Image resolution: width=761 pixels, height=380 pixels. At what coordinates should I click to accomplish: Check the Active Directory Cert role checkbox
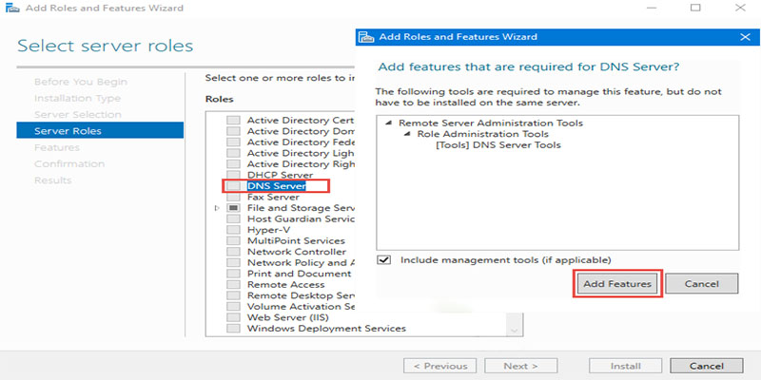pos(233,120)
